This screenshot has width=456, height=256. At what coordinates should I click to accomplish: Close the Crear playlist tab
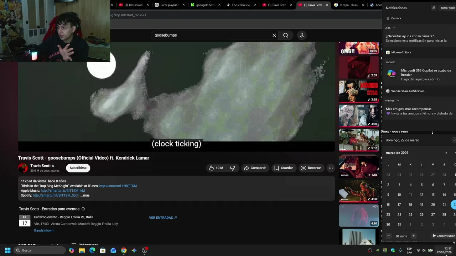coord(183,5)
